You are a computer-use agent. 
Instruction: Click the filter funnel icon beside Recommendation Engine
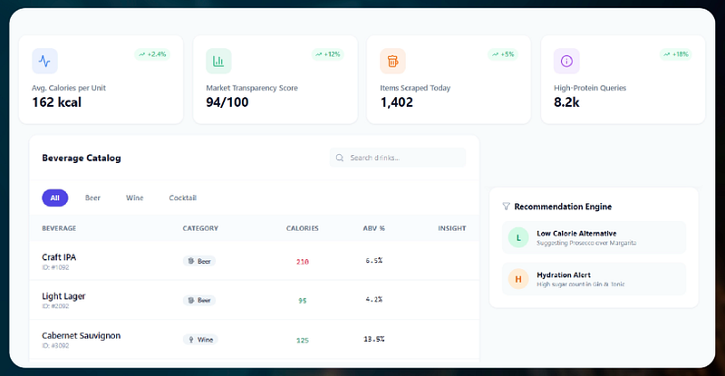(x=507, y=207)
